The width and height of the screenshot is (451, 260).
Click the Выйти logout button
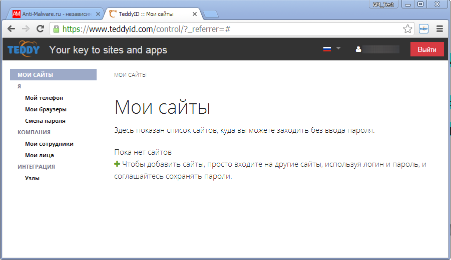pyautogui.click(x=427, y=49)
